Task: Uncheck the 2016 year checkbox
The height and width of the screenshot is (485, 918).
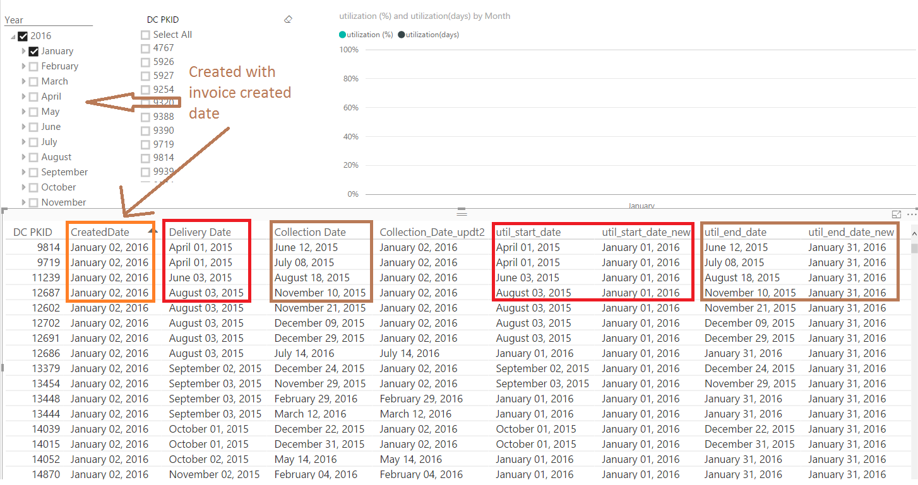Action: pyautogui.click(x=23, y=36)
